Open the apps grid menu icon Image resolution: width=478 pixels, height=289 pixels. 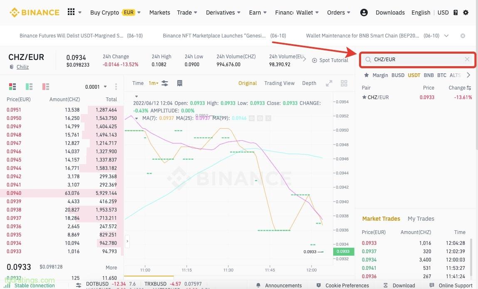(71, 12)
